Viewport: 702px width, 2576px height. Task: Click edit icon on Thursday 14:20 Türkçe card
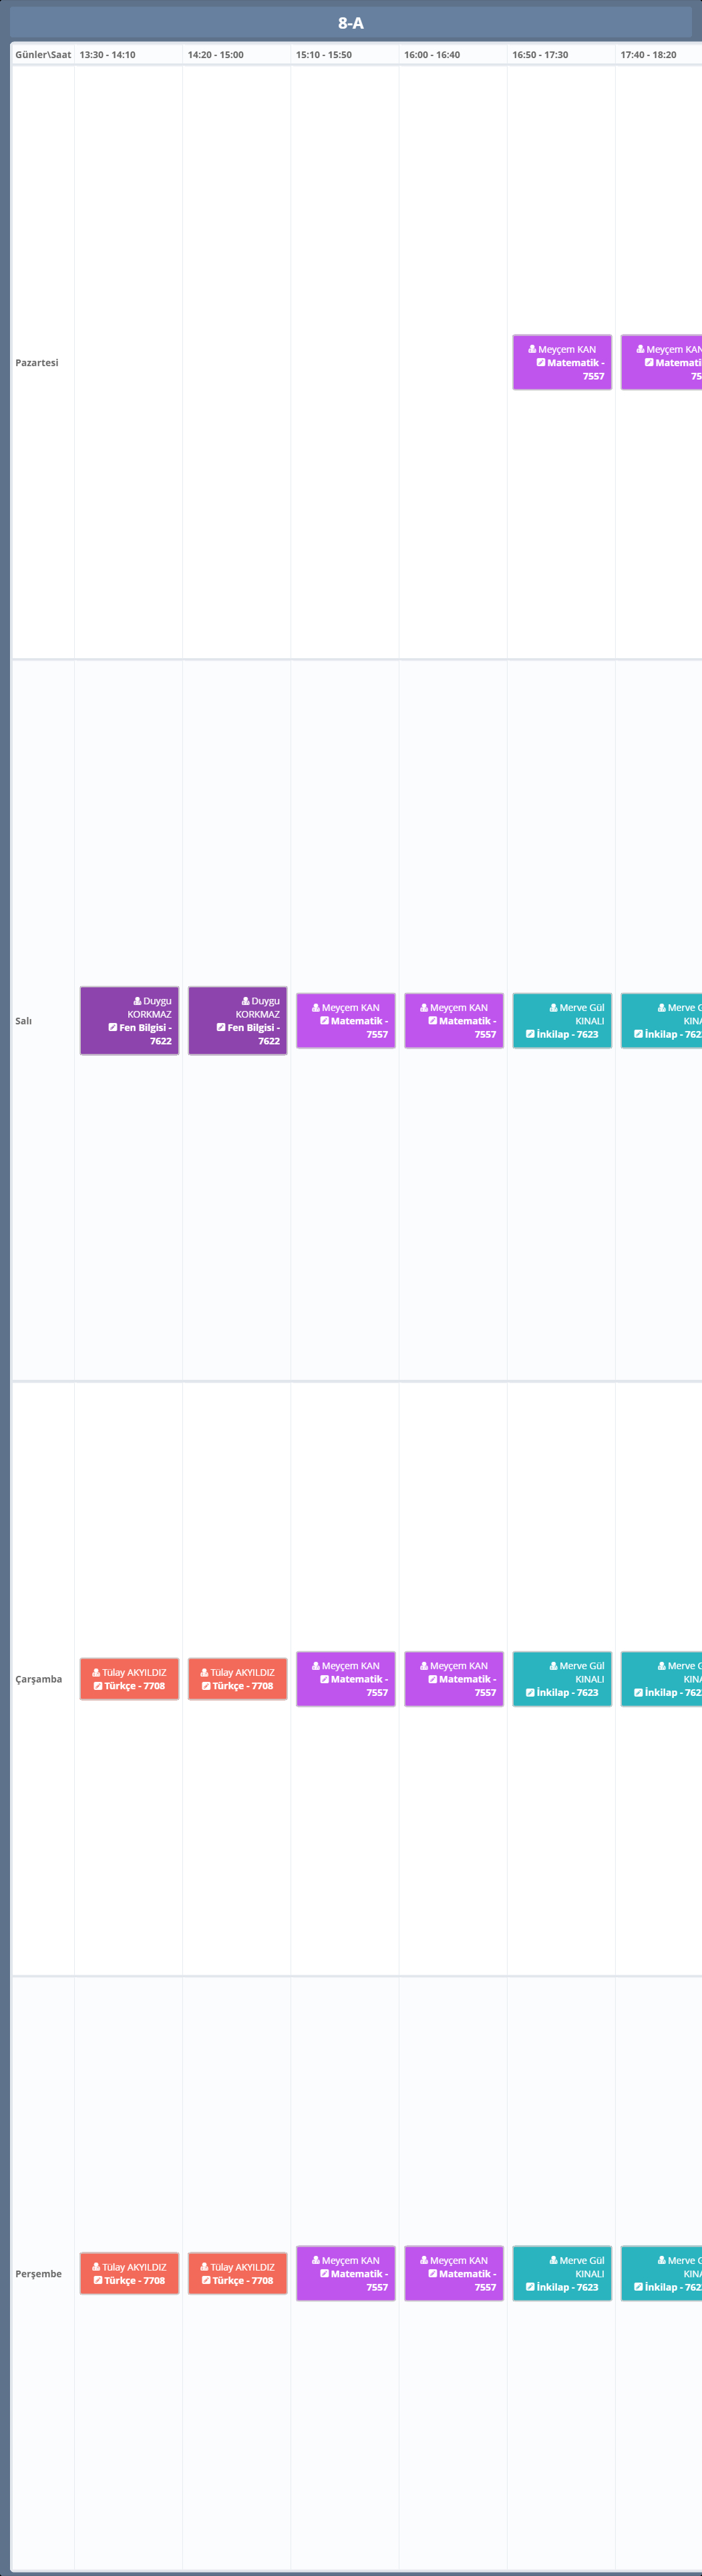[x=206, y=2280]
